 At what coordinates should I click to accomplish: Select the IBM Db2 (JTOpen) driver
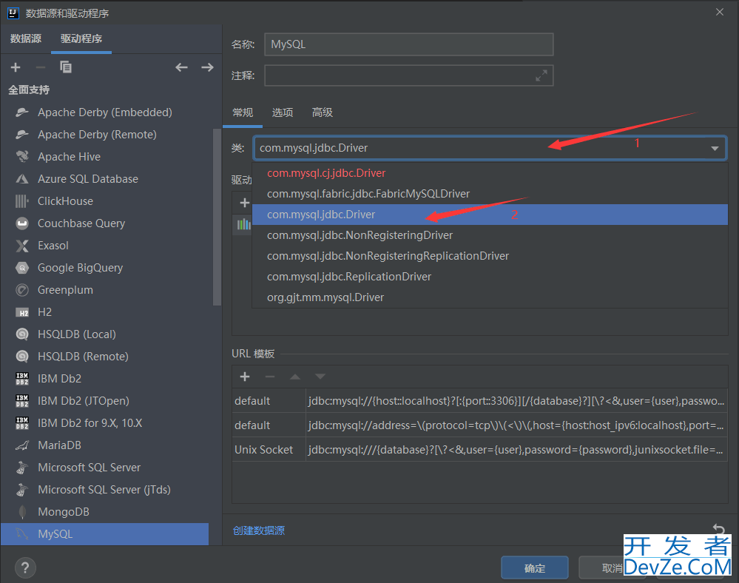pos(104,400)
